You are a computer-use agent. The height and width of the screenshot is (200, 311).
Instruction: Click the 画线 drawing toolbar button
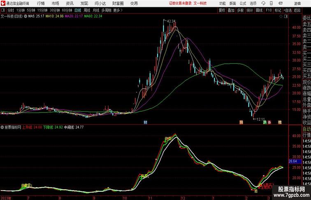pos(259,10)
